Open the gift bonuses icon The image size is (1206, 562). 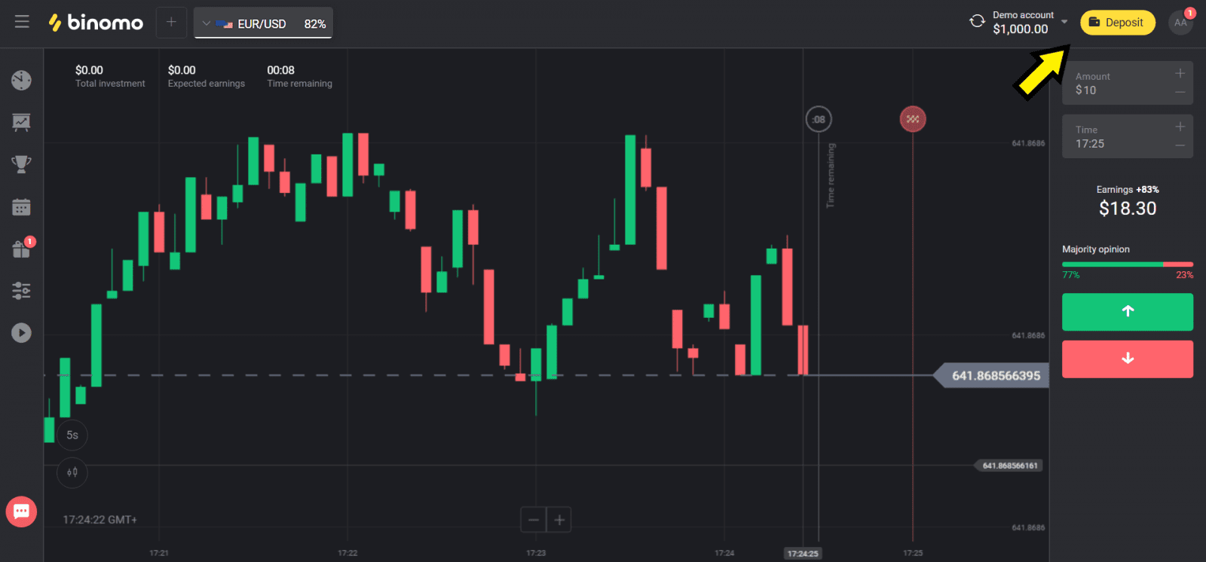21,249
